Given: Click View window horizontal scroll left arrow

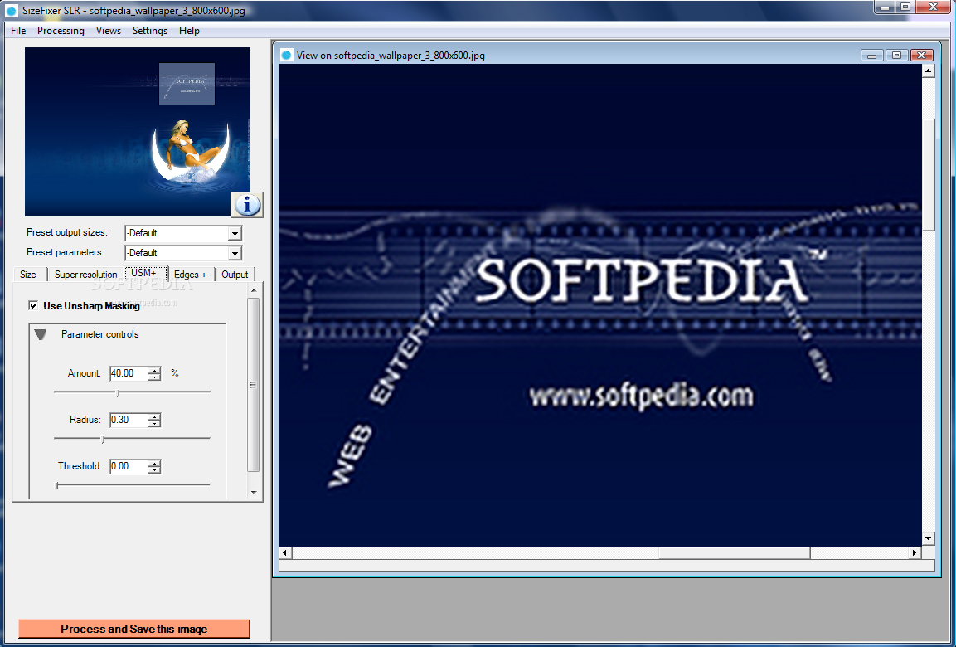Looking at the screenshot, I should 284,552.
